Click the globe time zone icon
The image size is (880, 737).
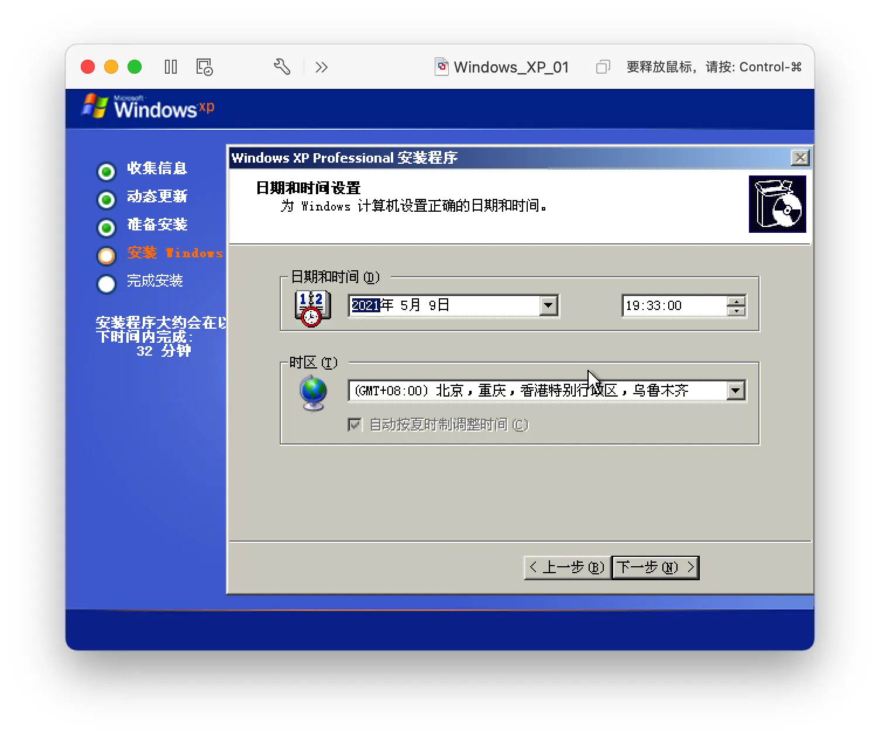pyautogui.click(x=314, y=392)
